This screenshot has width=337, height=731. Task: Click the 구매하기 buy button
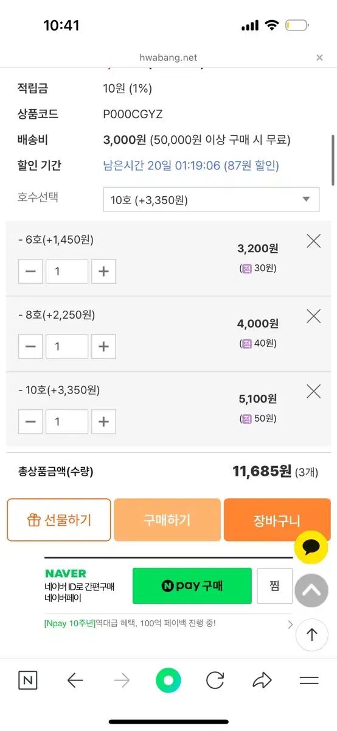tap(167, 520)
